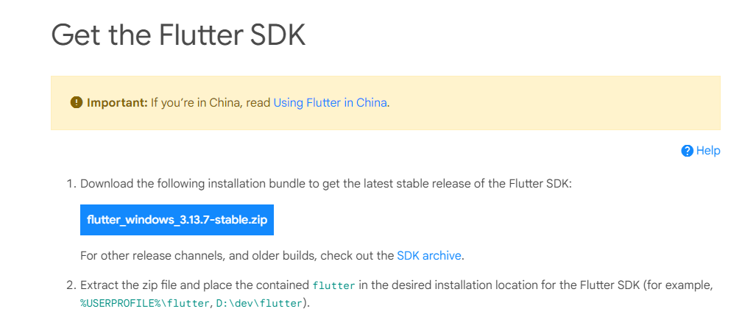Click the Important exclamation warning icon
Viewport: 742px width, 317px height.
pos(77,102)
